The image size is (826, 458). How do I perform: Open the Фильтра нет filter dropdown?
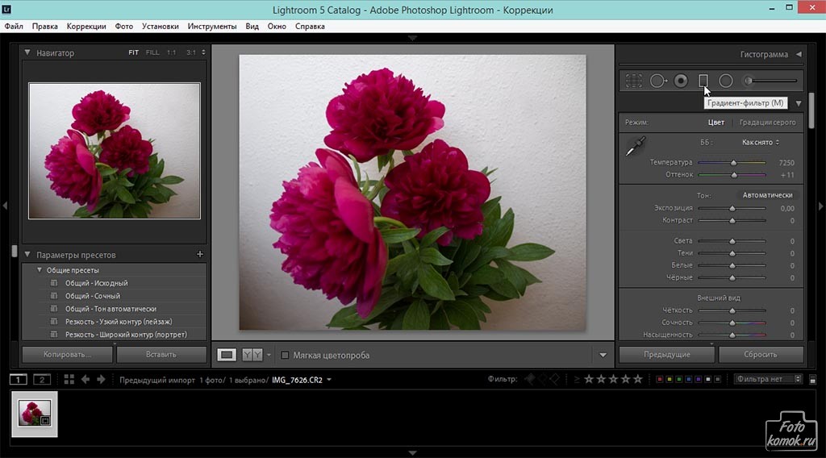point(769,379)
